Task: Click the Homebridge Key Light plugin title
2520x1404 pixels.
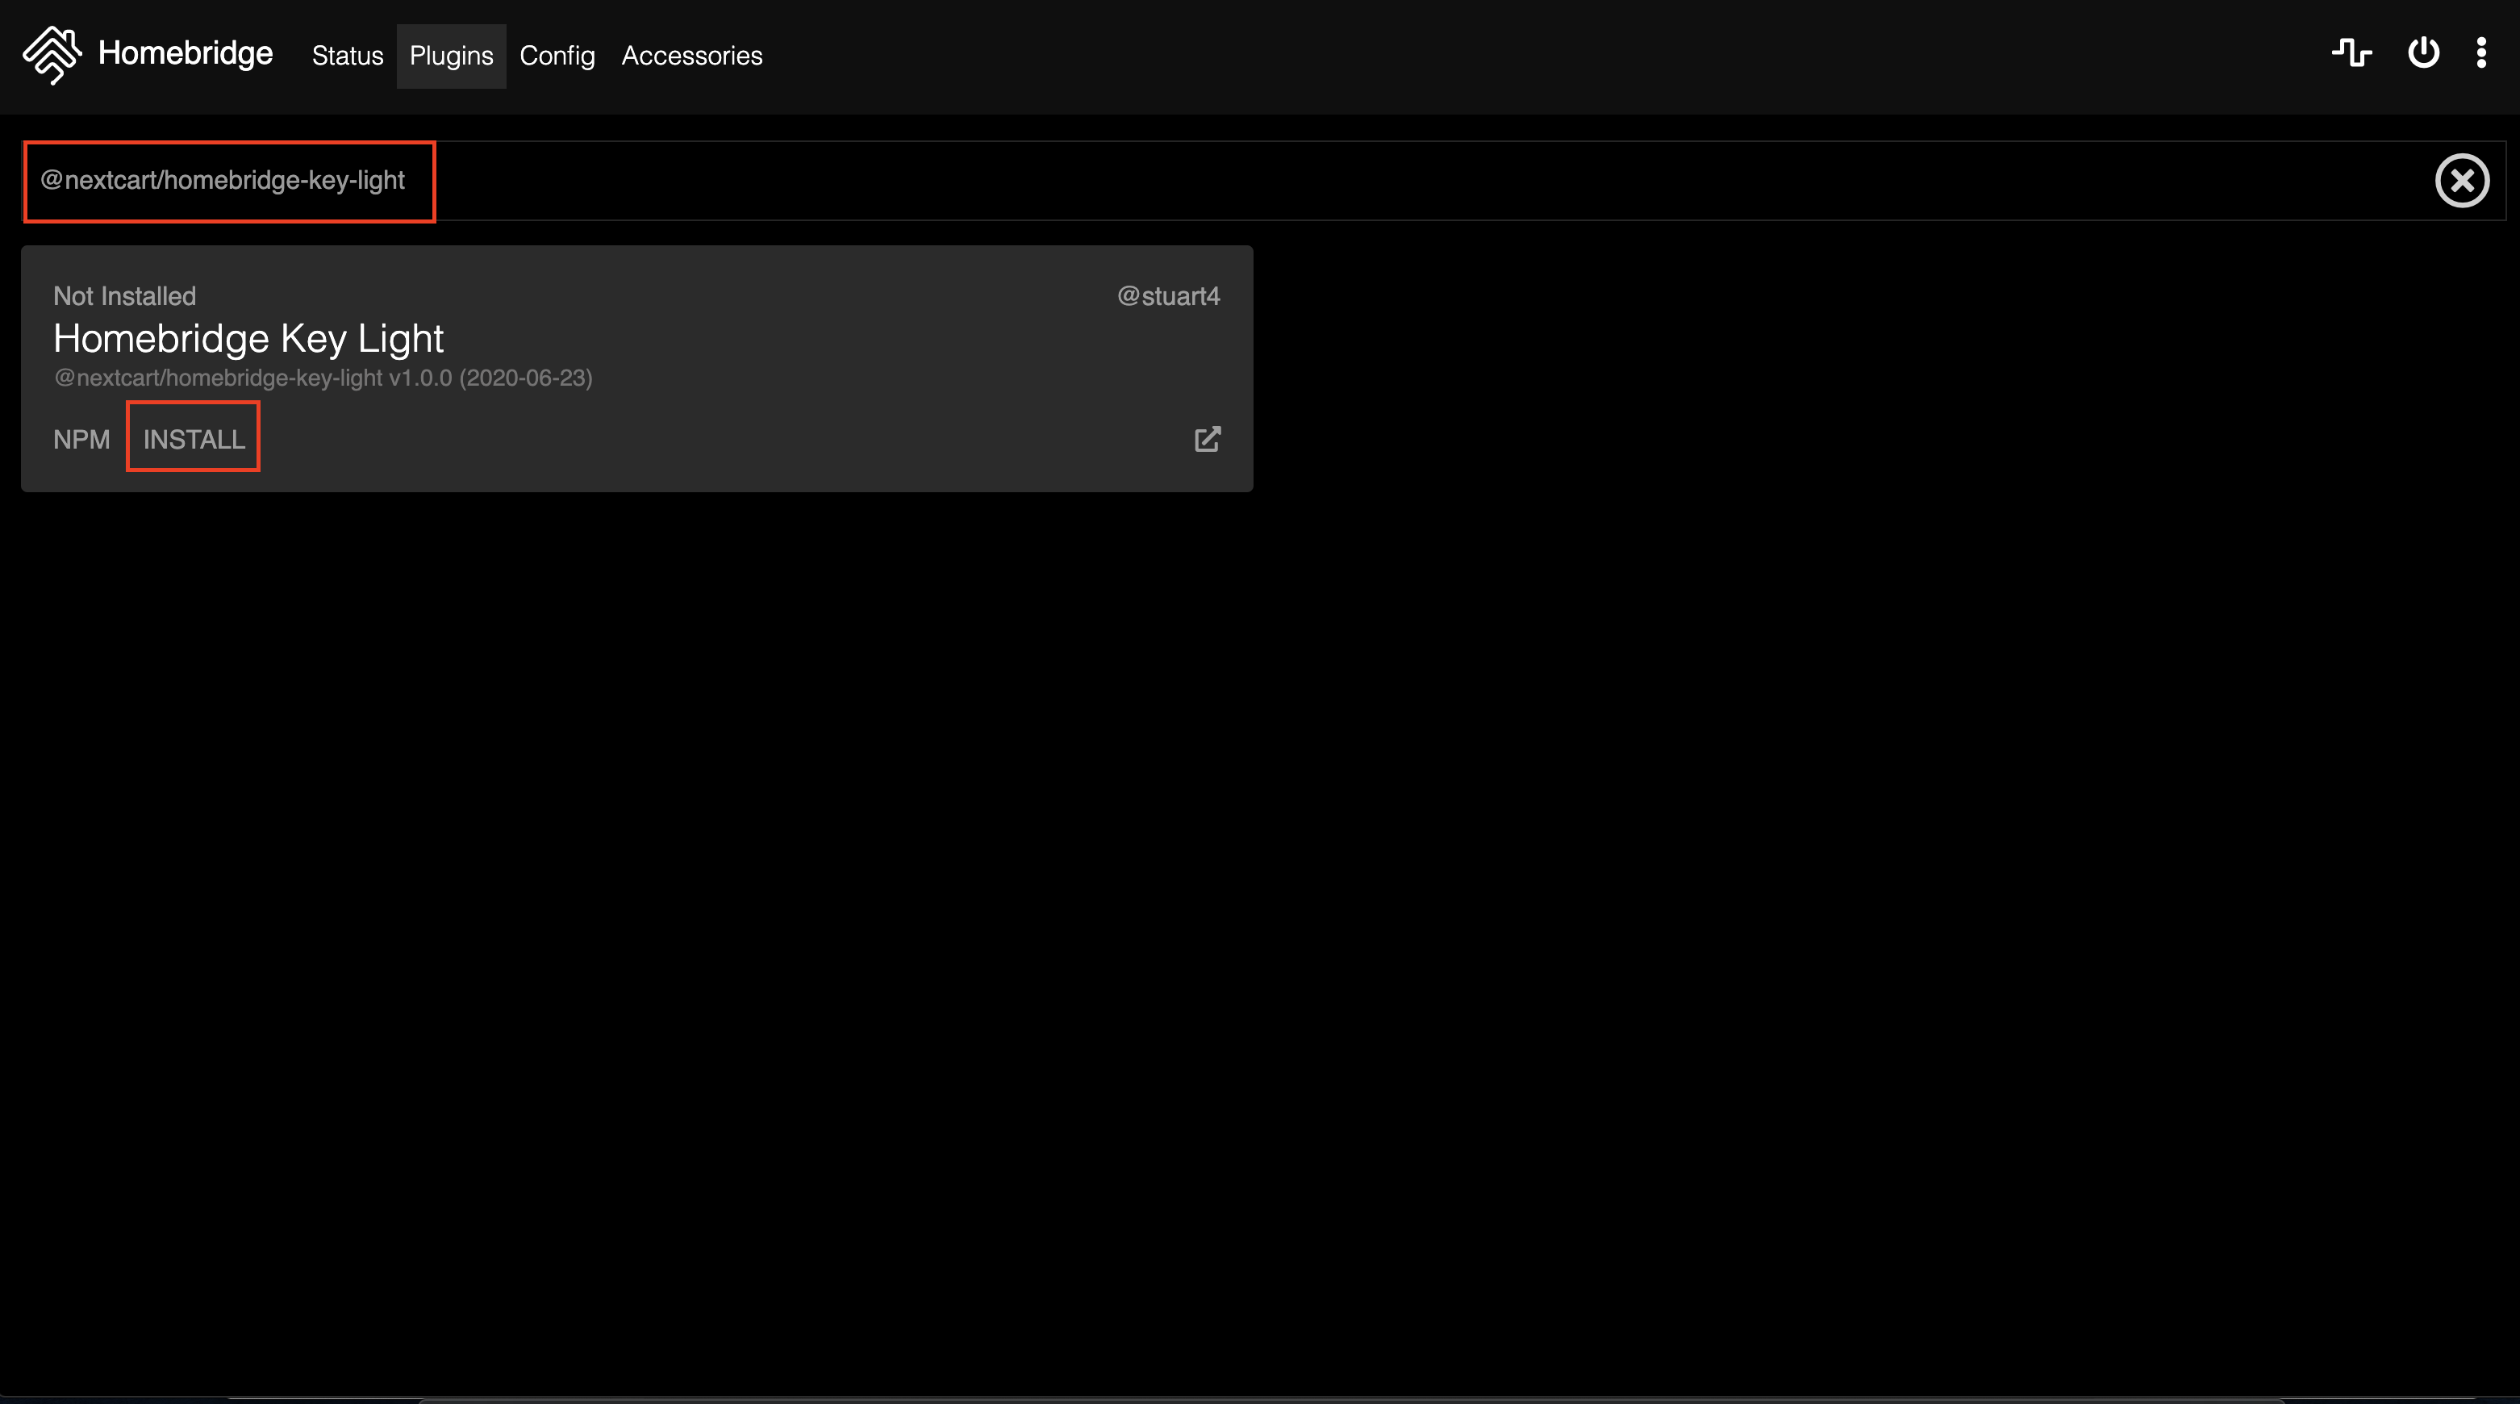Action: tap(248, 339)
